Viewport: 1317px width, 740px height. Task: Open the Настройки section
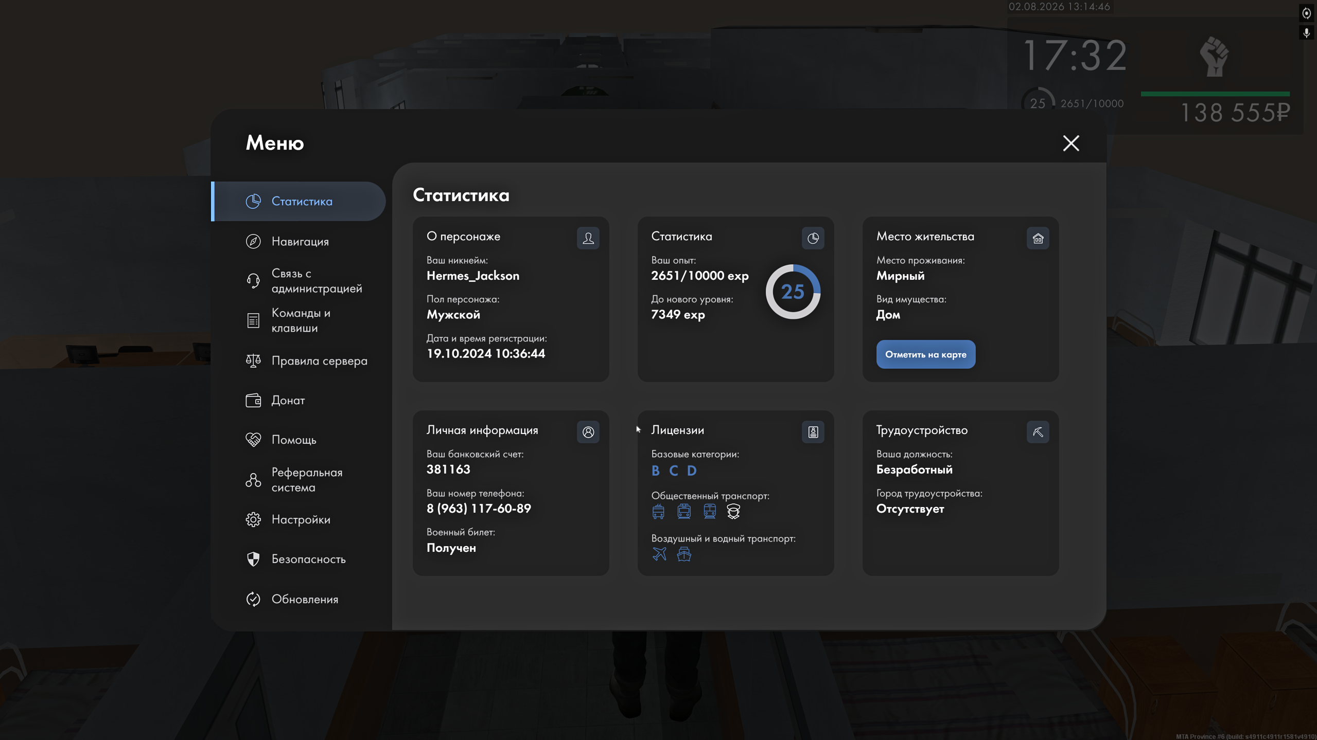[298, 519]
